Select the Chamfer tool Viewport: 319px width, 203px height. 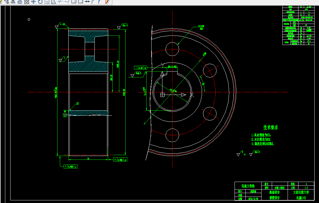[x=93, y=2]
